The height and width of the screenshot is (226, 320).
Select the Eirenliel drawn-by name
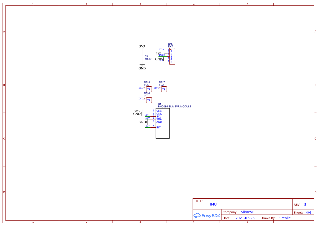(x=285, y=218)
